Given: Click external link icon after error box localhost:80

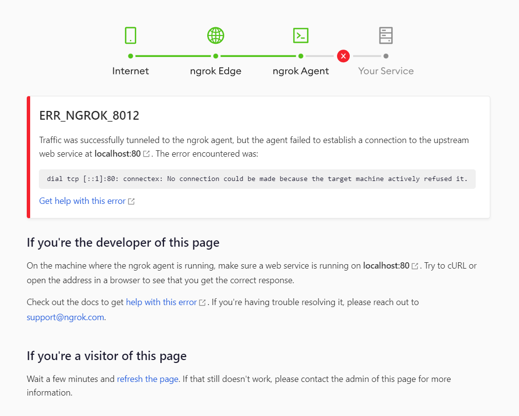Looking at the screenshot, I should pyautogui.click(x=146, y=154).
